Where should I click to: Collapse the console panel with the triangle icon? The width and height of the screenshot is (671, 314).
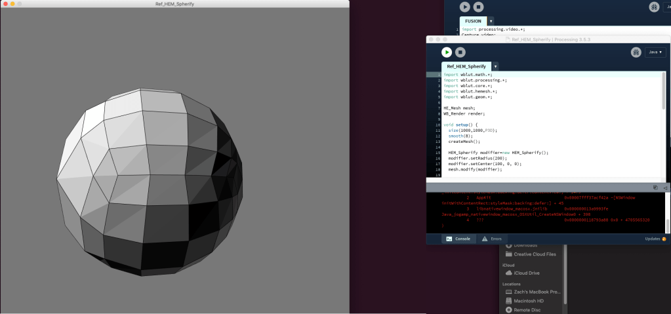click(664, 187)
